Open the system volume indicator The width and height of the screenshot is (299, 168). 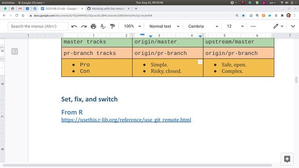[286, 3]
